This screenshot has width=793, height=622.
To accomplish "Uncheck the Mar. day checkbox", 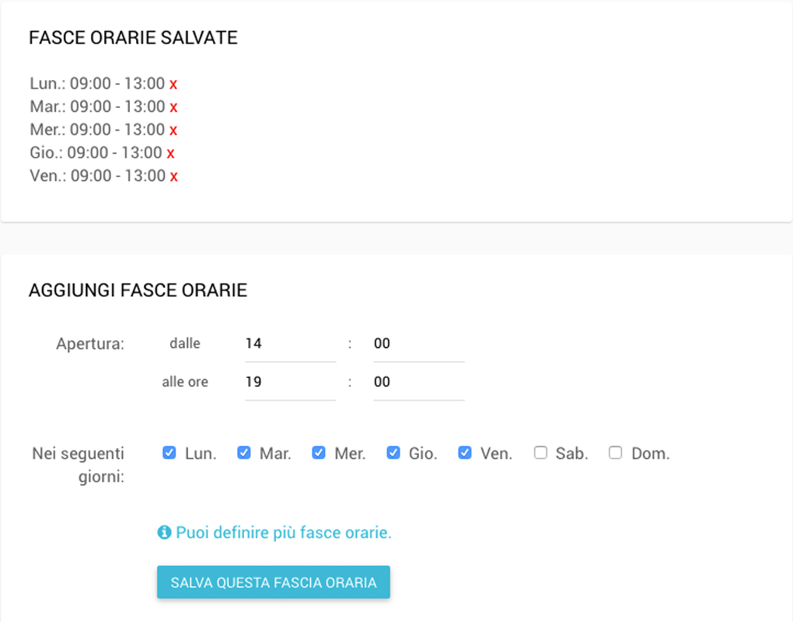I will tap(244, 453).
